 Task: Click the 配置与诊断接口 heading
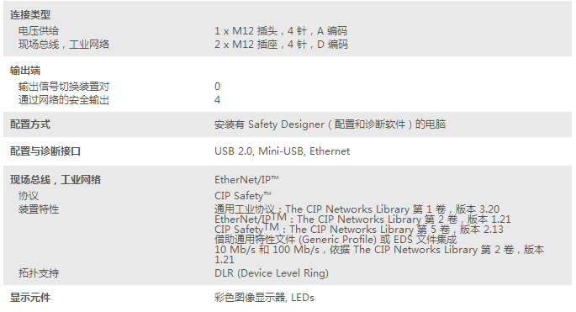tap(45, 151)
